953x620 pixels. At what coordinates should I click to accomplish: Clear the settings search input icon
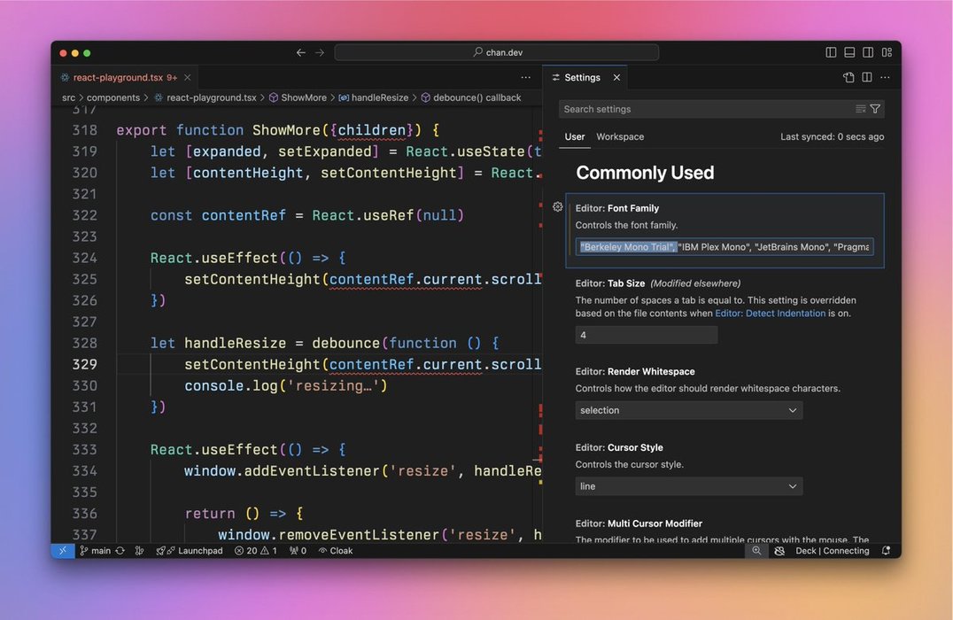point(860,109)
